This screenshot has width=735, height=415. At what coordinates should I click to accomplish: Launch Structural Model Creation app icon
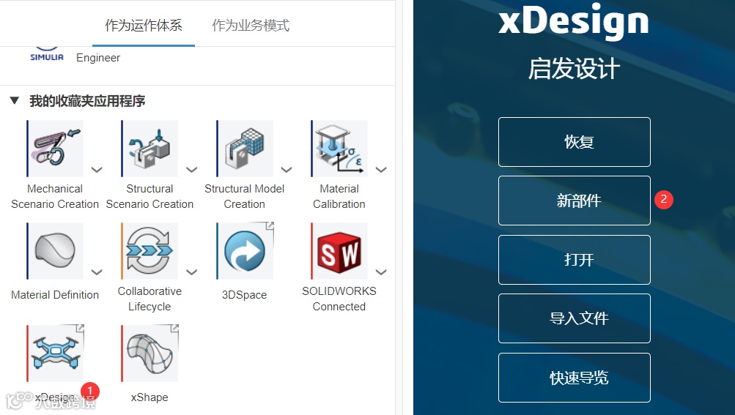click(x=245, y=149)
